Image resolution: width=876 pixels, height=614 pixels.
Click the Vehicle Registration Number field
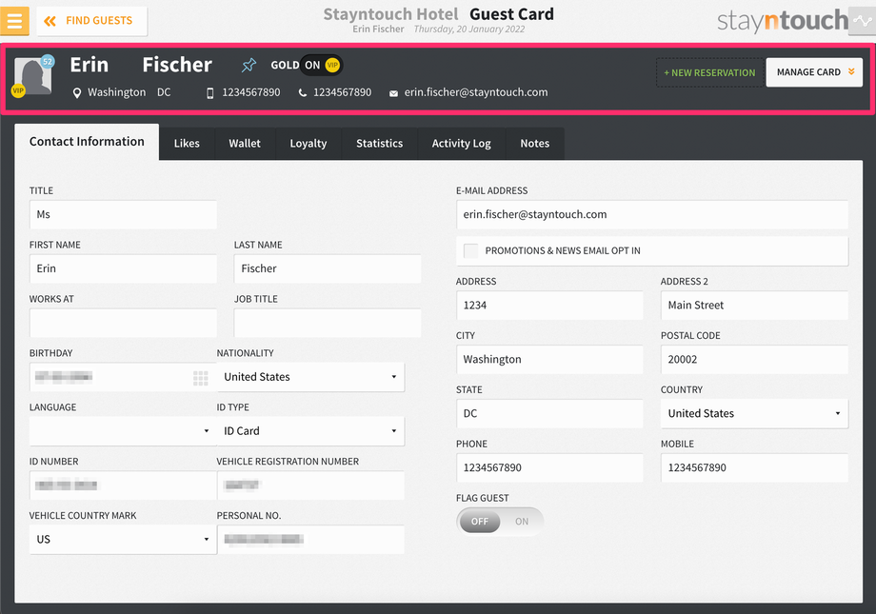coord(310,485)
